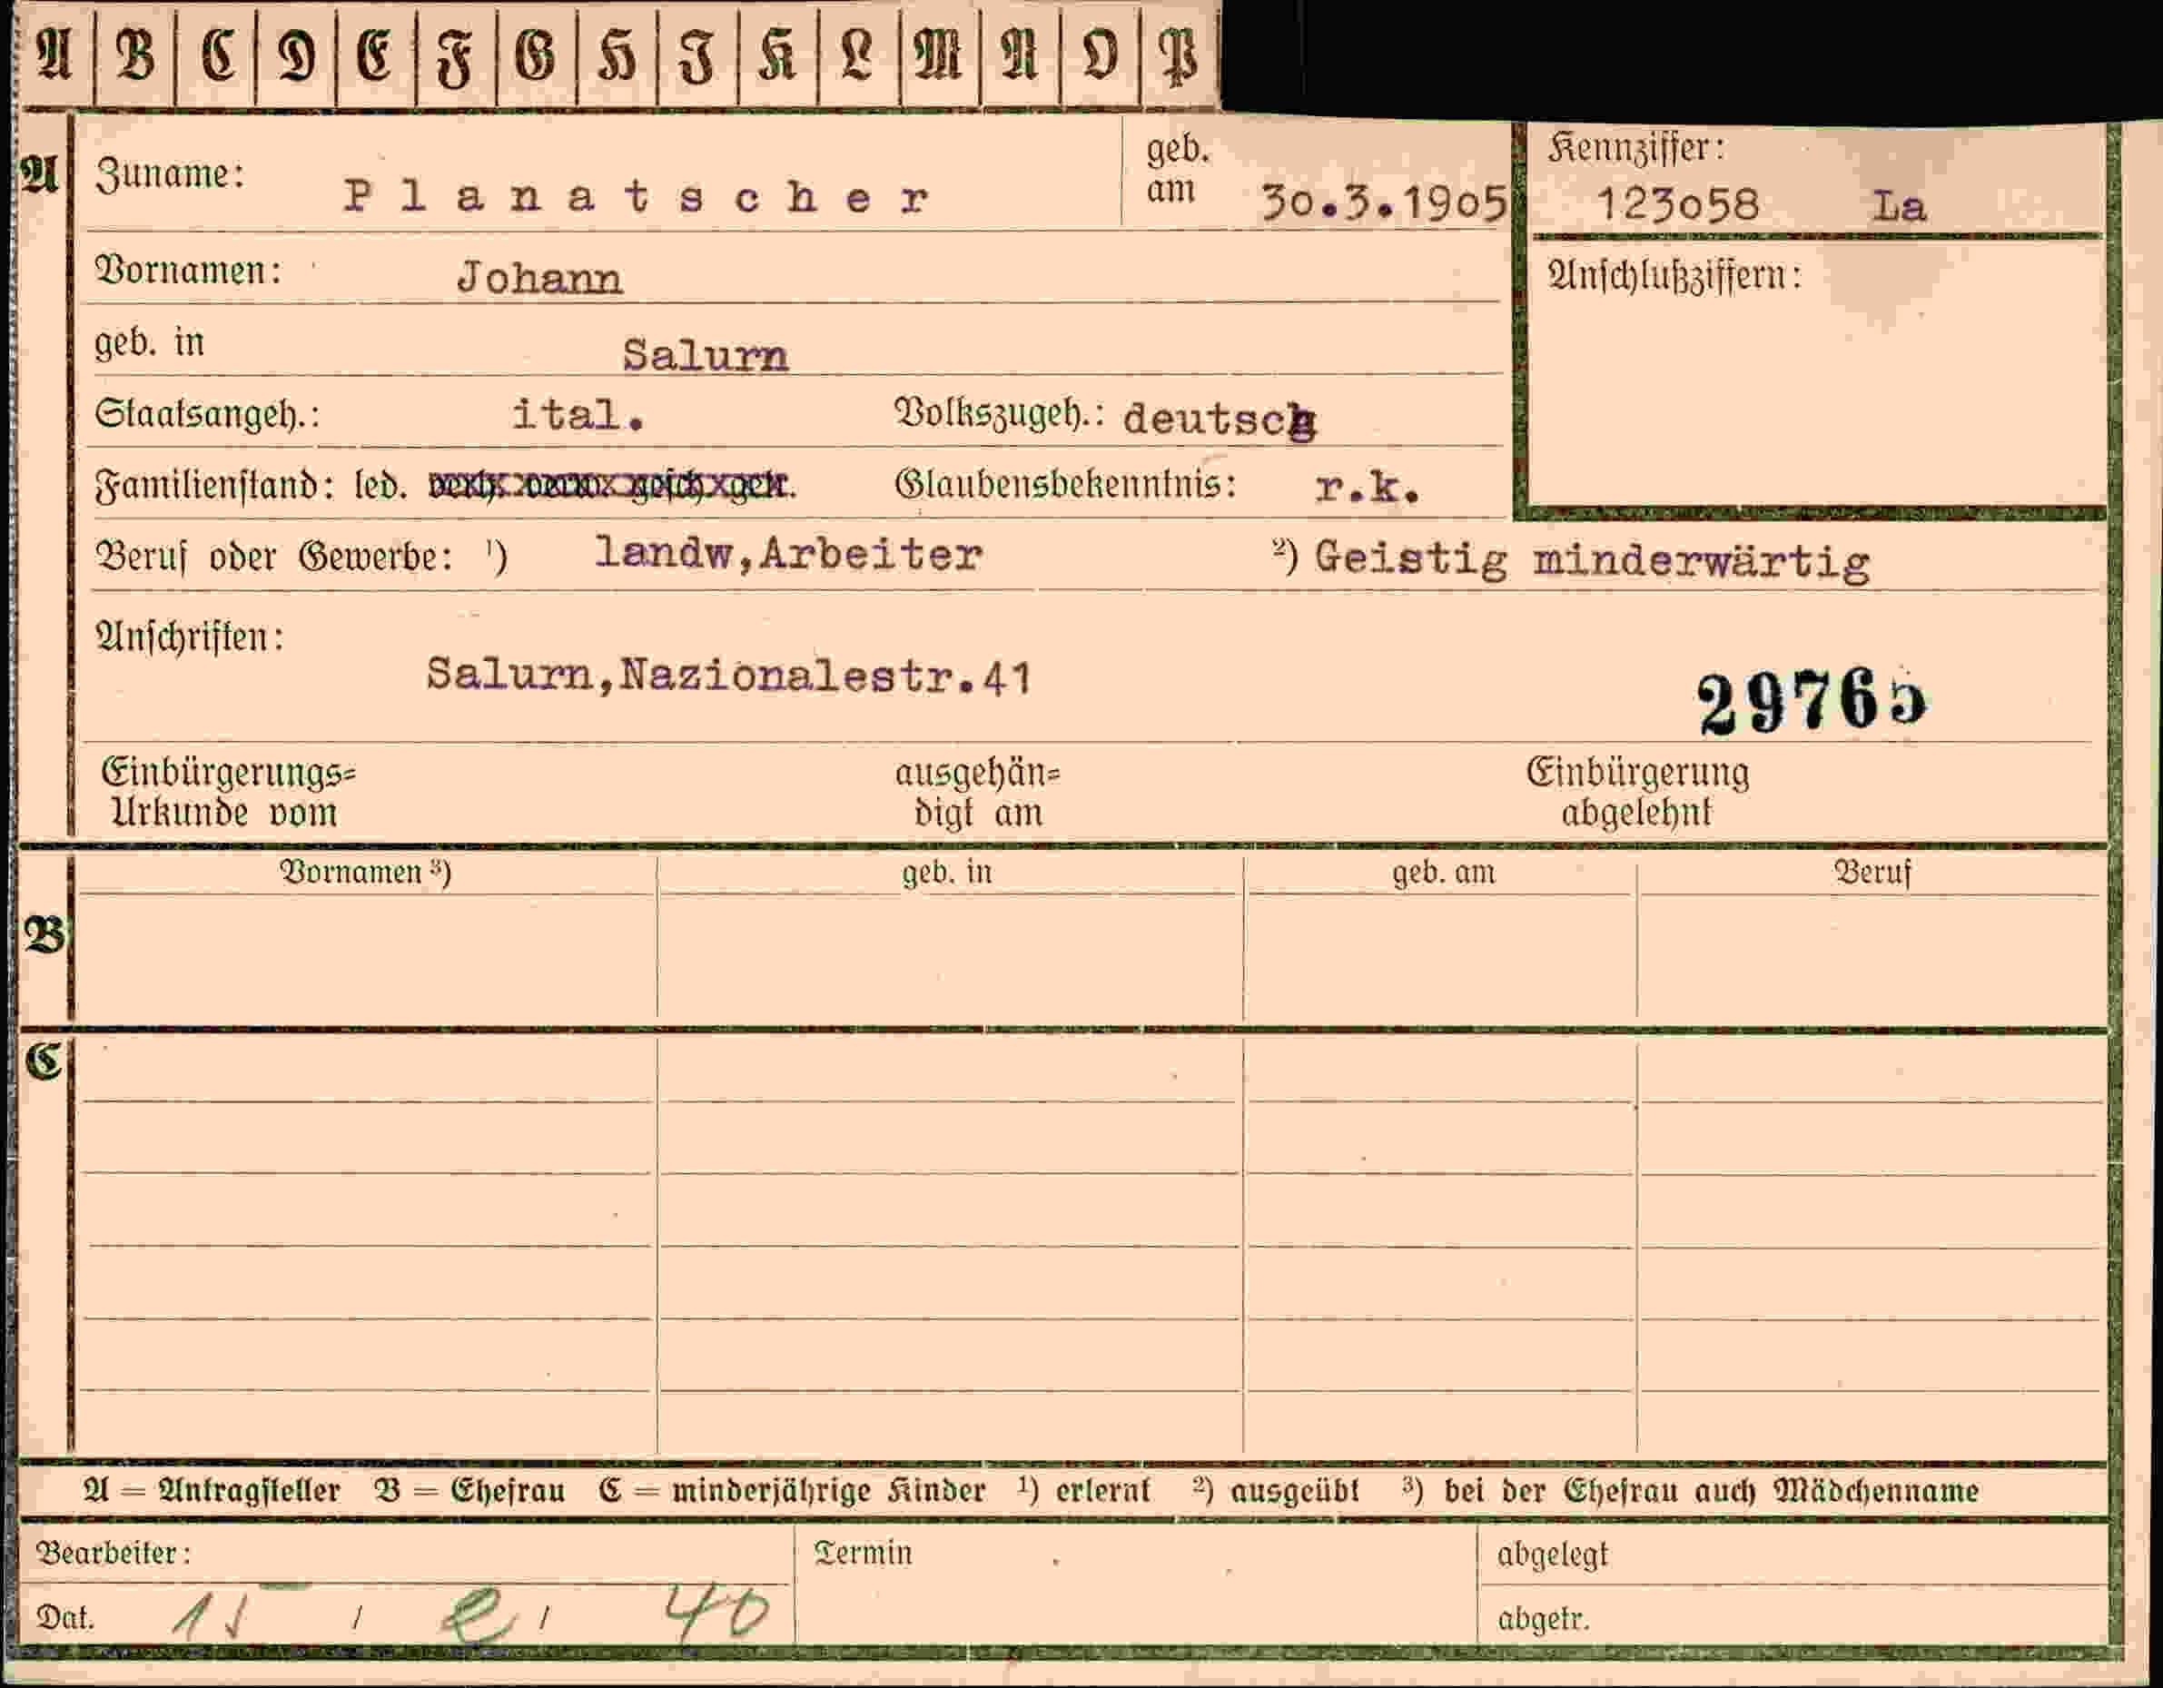
Task: Click the code 'La' beside Kennziffer
Action: pyautogui.click(x=1899, y=206)
